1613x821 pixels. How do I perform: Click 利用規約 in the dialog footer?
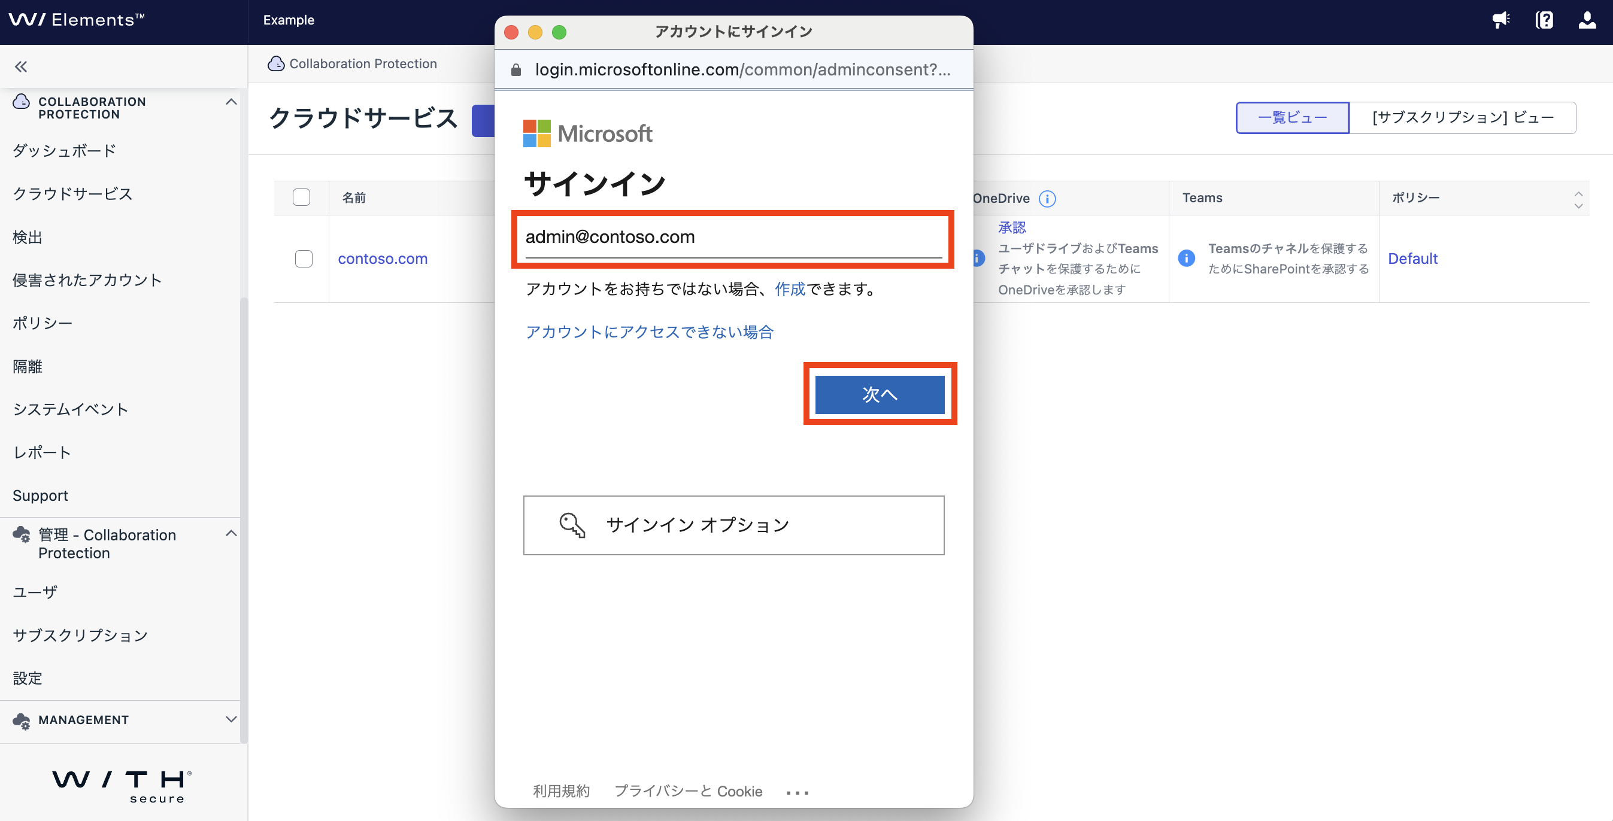coord(561,792)
